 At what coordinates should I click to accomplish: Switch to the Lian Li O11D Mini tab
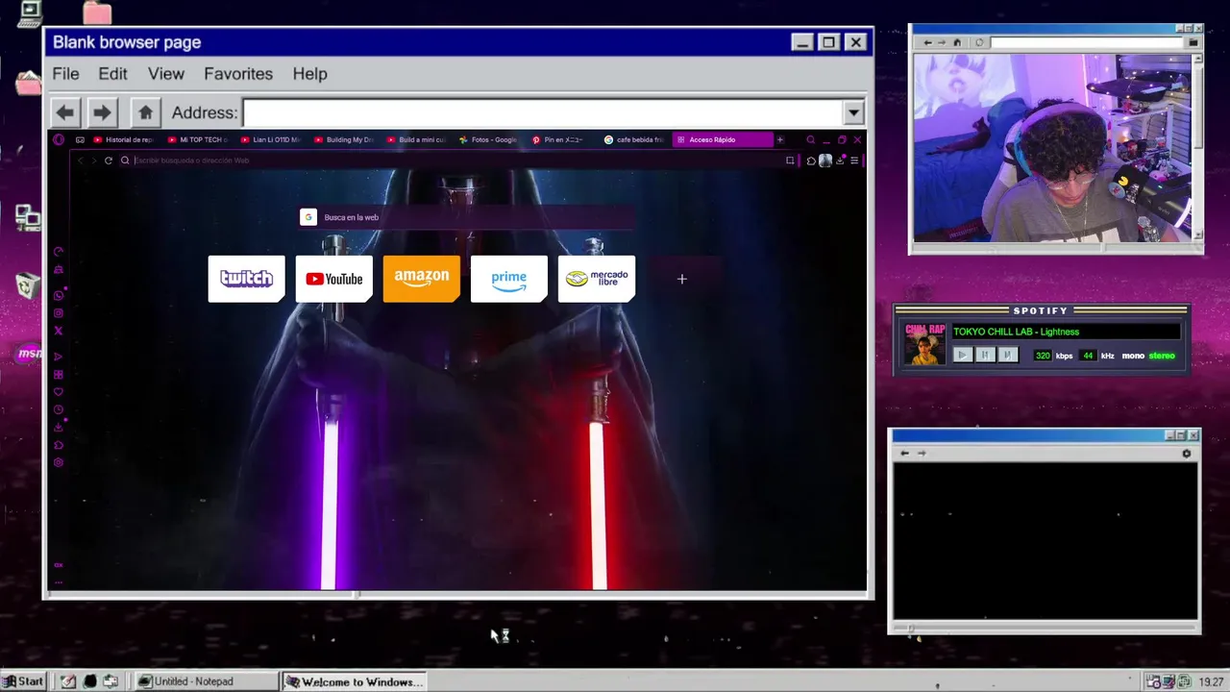[271, 139]
